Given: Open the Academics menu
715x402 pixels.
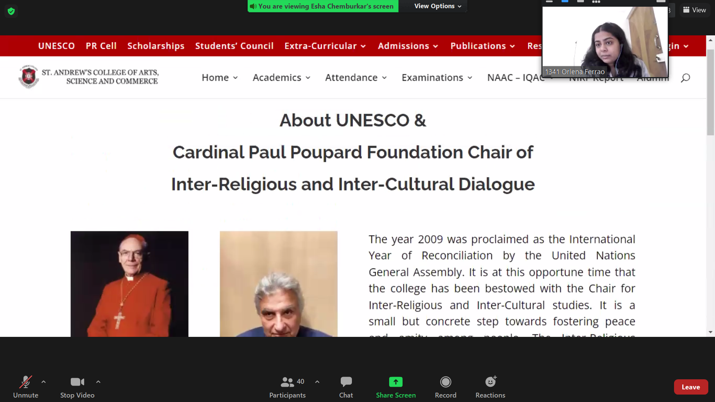Looking at the screenshot, I should click(282, 77).
